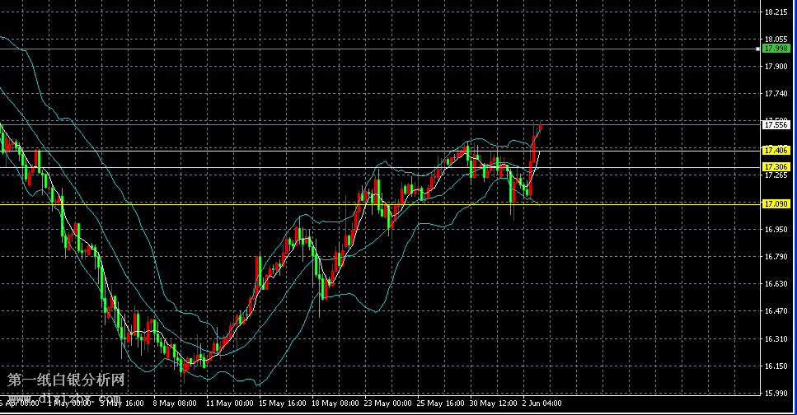Click the 2 Jun 04:00 time label
This screenshot has height=415, width=797.
543,403
